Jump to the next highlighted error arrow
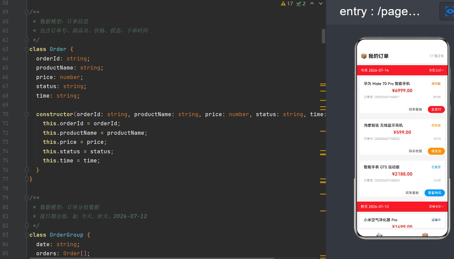 [321, 3]
